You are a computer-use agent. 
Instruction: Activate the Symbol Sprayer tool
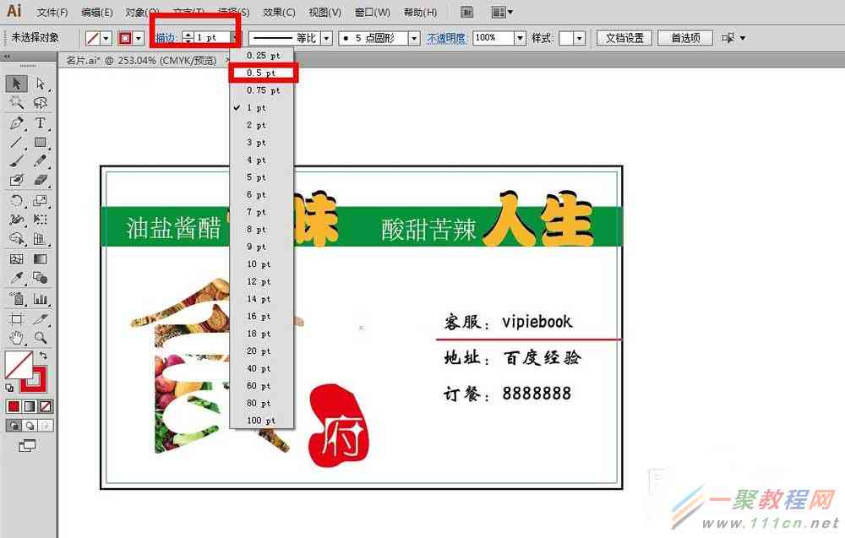(x=16, y=298)
